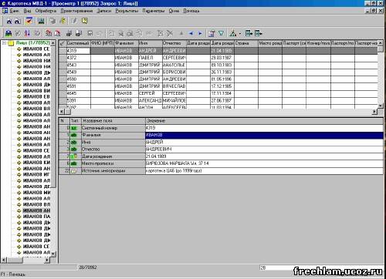
Task: Click scroll-down arrow of the tree panel
Action: [53, 254]
